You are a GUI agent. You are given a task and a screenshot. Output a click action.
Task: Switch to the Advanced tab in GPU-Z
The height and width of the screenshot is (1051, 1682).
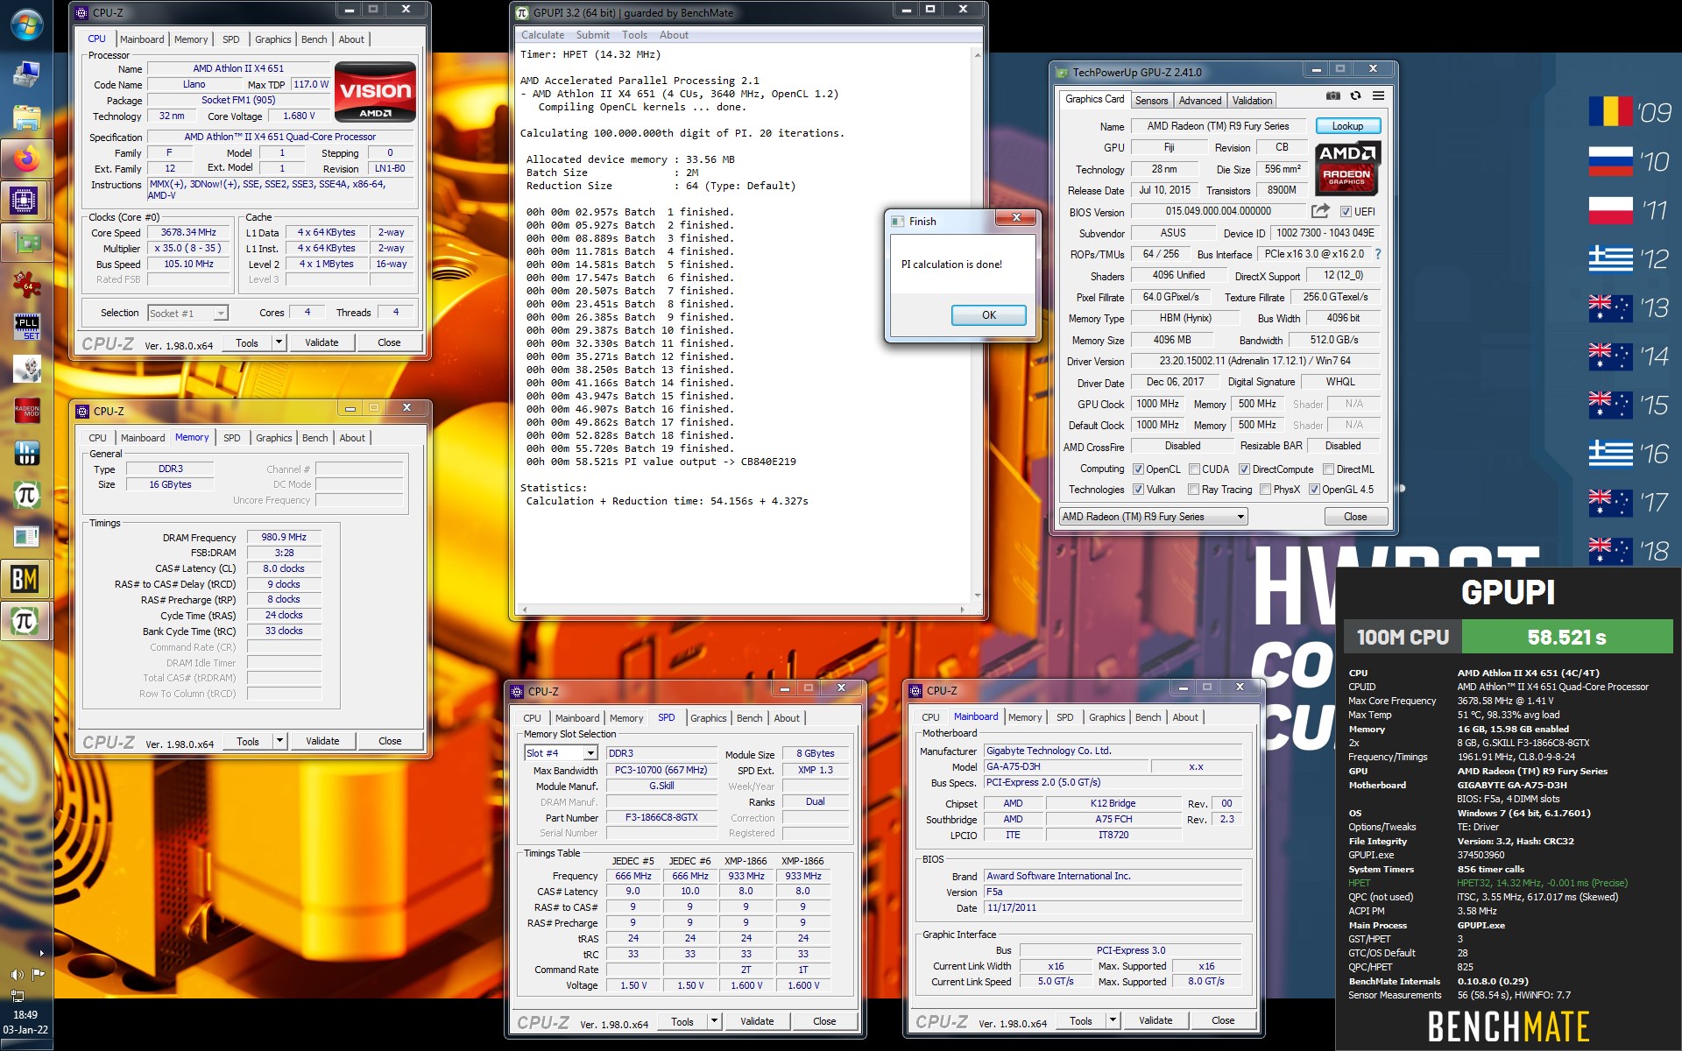(x=1199, y=101)
